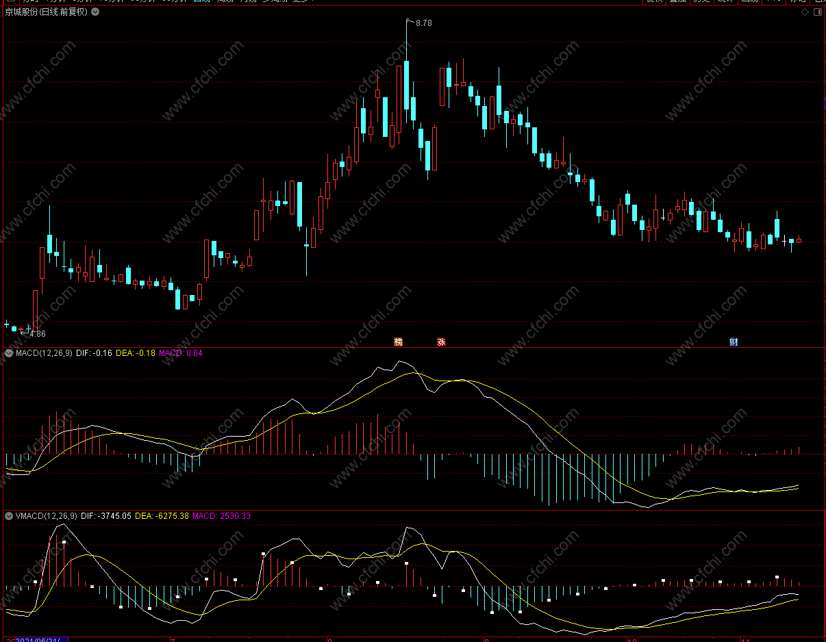Toggle side panel icon at chart top-right

(818, 12)
